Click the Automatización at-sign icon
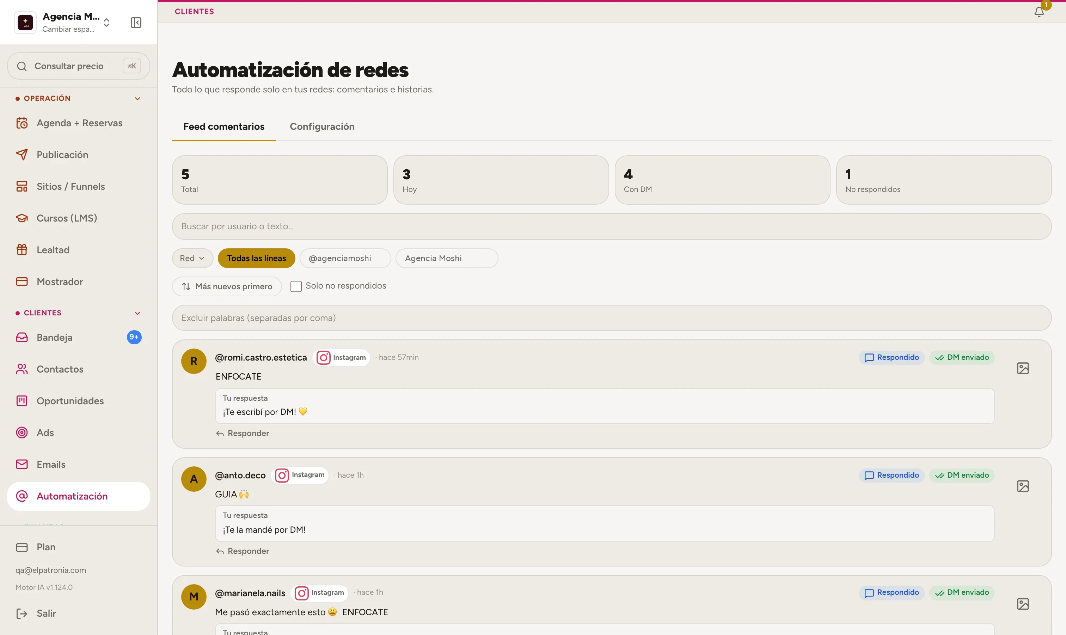 [22, 496]
